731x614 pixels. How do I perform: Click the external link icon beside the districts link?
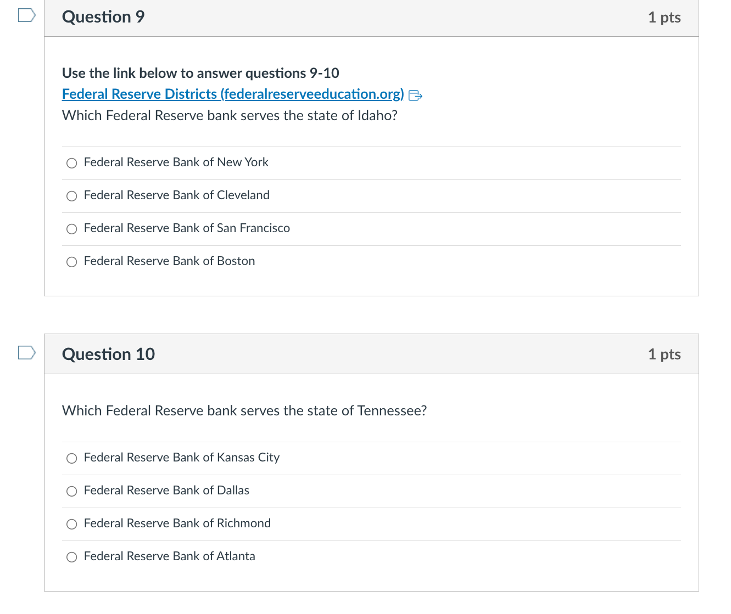(415, 94)
